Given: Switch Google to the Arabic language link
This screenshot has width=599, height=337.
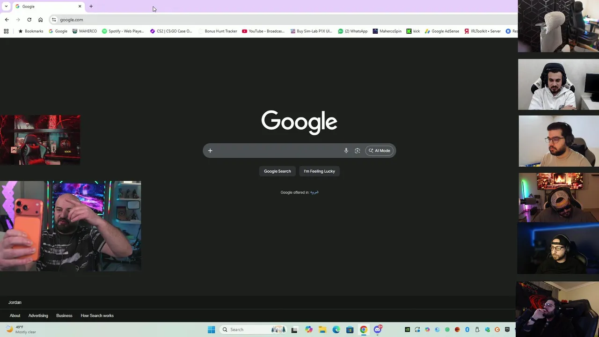Looking at the screenshot, I should point(314,192).
